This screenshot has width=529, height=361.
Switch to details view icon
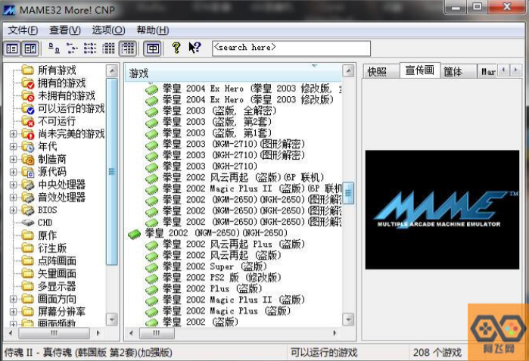pos(108,48)
